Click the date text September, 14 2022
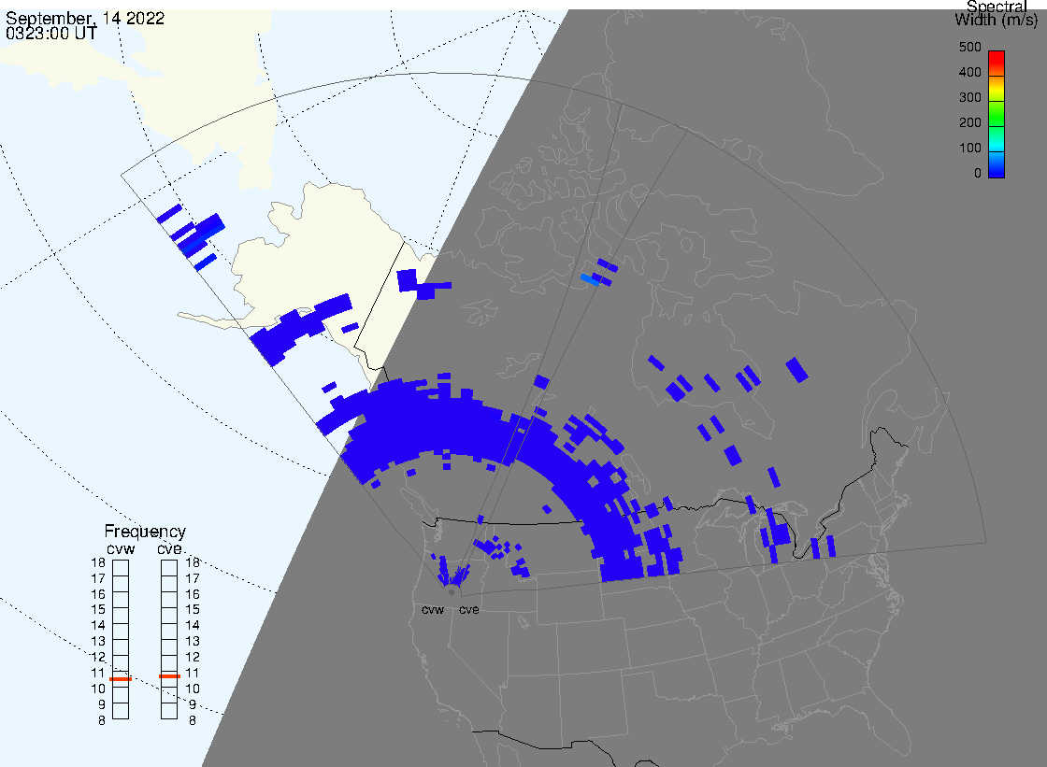The image size is (1047, 767). (x=85, y=18)
